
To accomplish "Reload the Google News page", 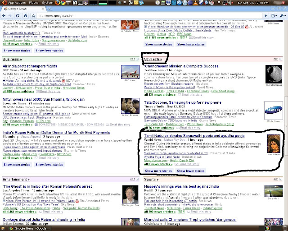I will [18, 16].
